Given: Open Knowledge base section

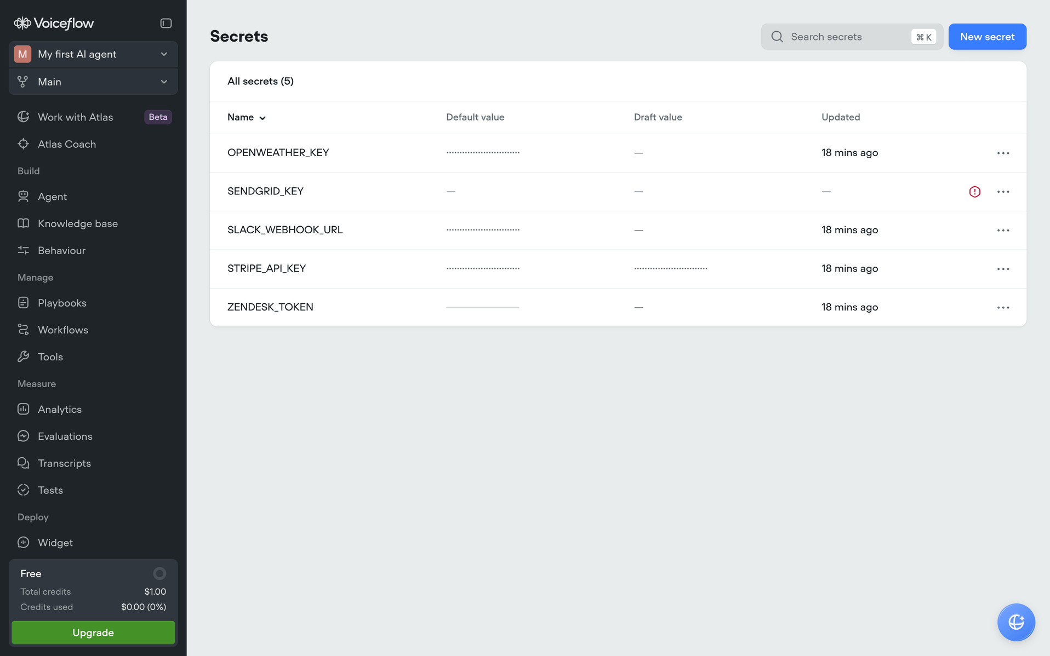Looking at the screenshot, I should (x=93, y=223).
